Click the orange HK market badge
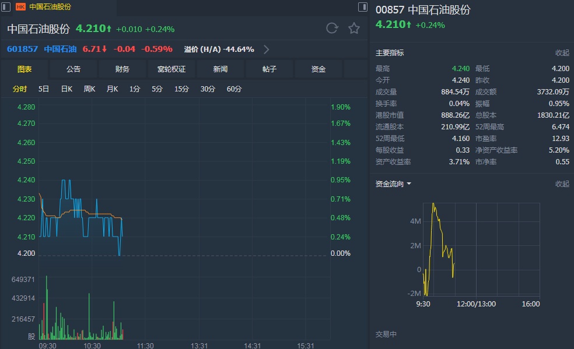The height and width of the screenshot is (349, 574). (x=20, y=7)
